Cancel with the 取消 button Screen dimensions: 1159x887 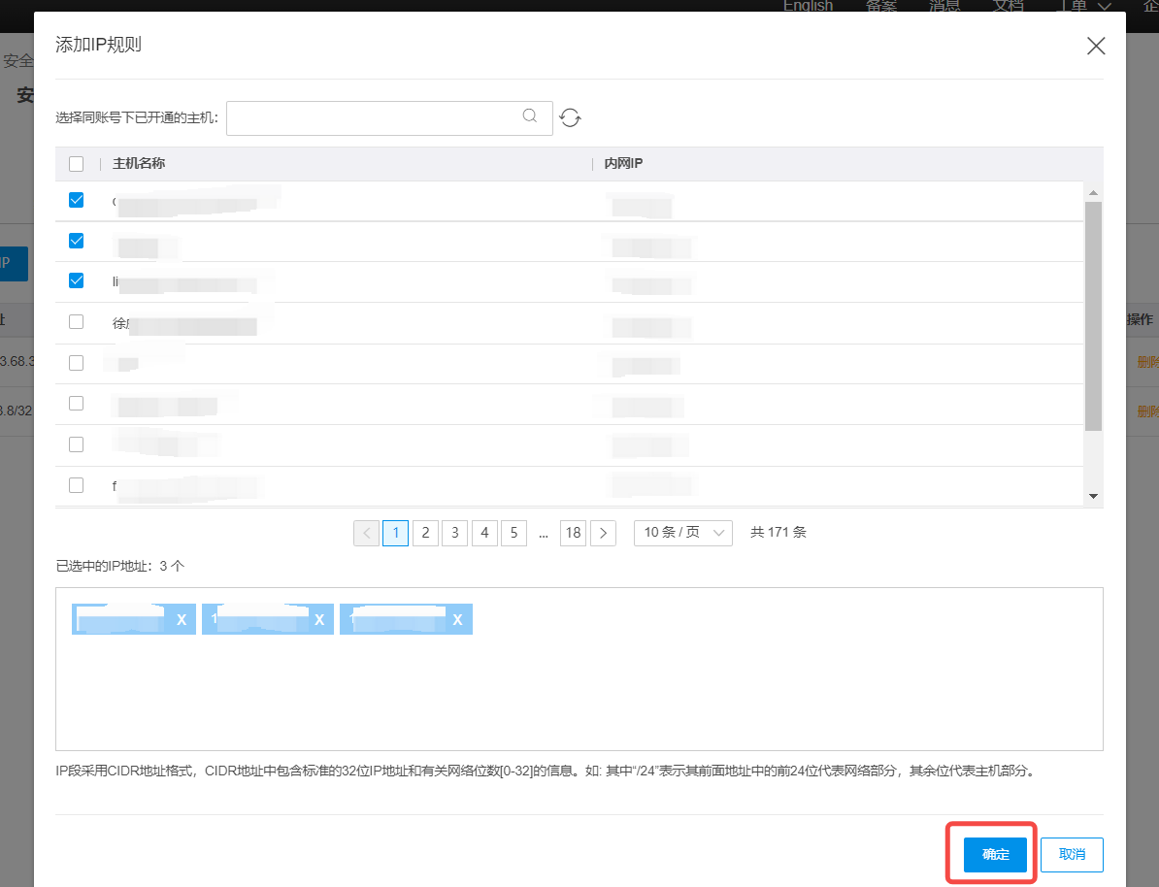(1072, 854)
